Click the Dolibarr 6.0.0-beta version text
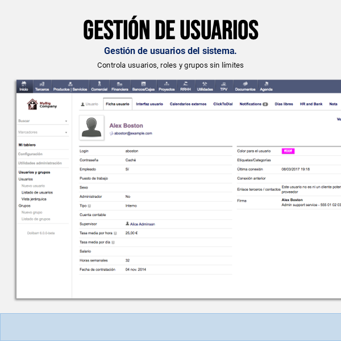Screen dimensions: 341x341 (x=41, y=233)
